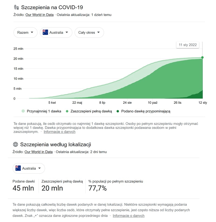Click the '11 sty 2022' date tooltip

(187, 45)
